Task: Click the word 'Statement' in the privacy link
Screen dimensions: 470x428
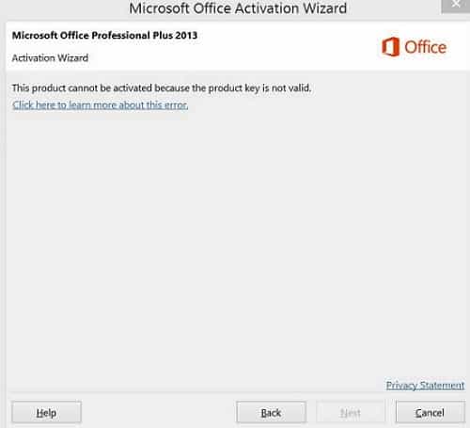Action: click(442, 385)
